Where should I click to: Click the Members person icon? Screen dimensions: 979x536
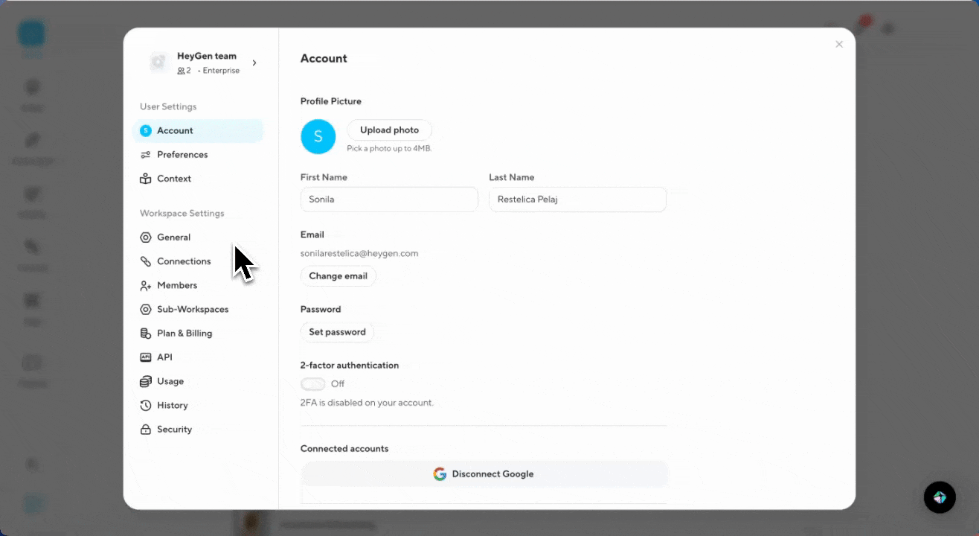(x=146, y=286)
